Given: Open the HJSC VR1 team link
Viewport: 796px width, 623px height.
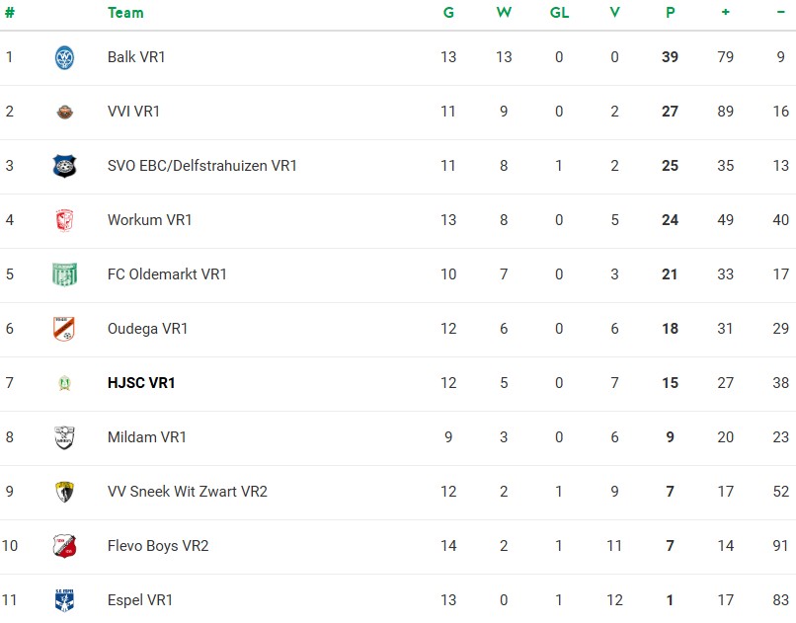Looking at the screenshot, I should tap(141, 383).
